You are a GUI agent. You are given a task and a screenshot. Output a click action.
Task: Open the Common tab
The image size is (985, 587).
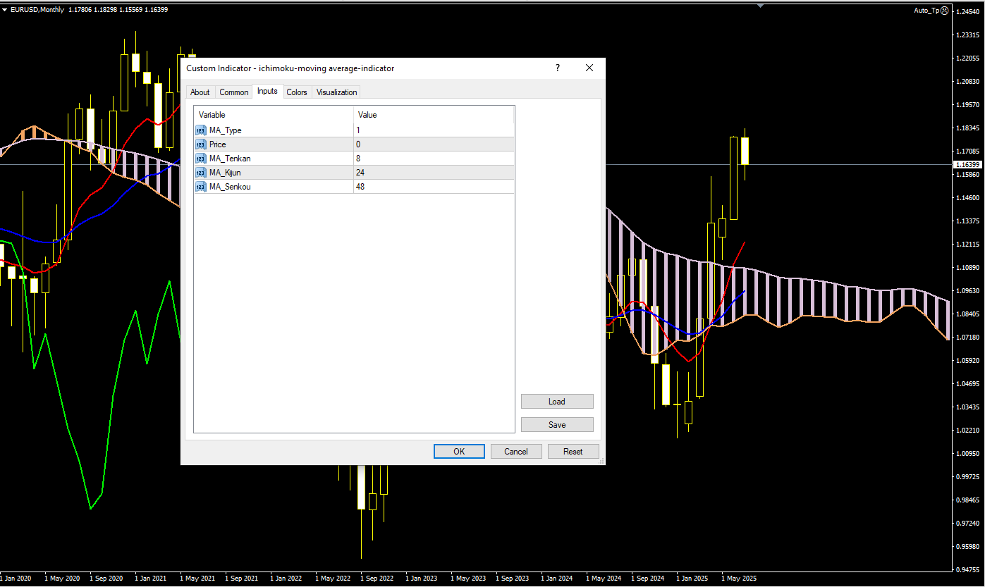coord(233,92)
